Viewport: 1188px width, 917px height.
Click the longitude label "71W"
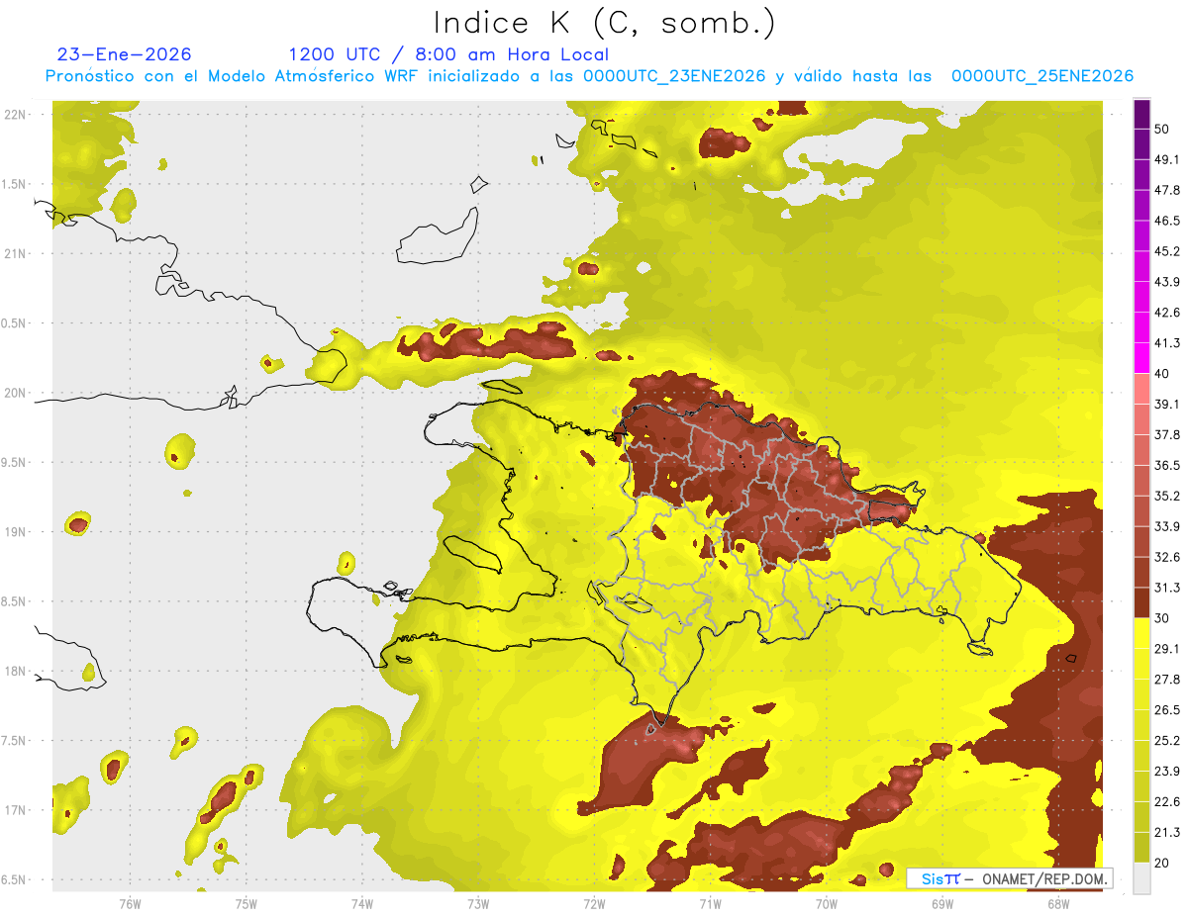[710, 903]
